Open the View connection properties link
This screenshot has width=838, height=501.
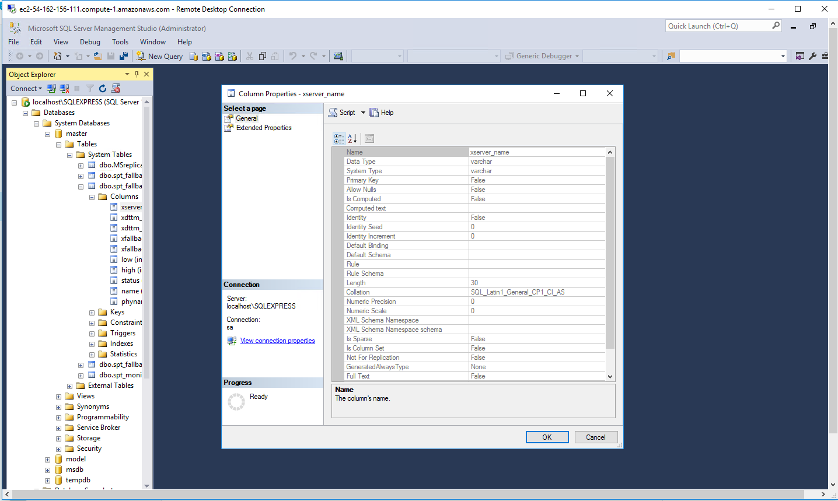tap(277, 341)
